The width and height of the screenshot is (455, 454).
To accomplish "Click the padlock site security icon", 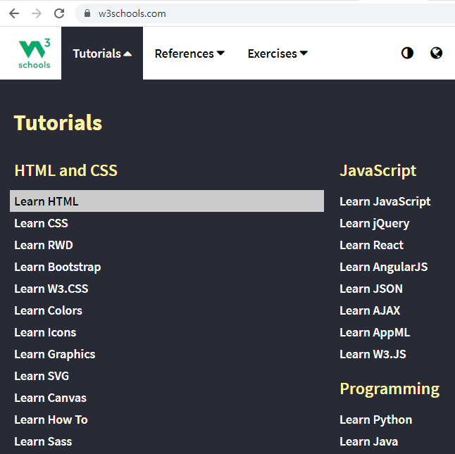I will click(x=87, y=13).
